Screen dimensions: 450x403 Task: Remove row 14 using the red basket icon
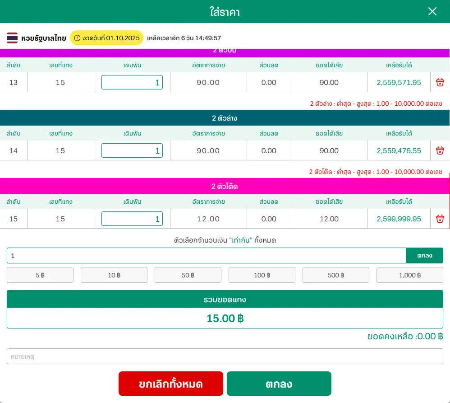click(440, 150)
